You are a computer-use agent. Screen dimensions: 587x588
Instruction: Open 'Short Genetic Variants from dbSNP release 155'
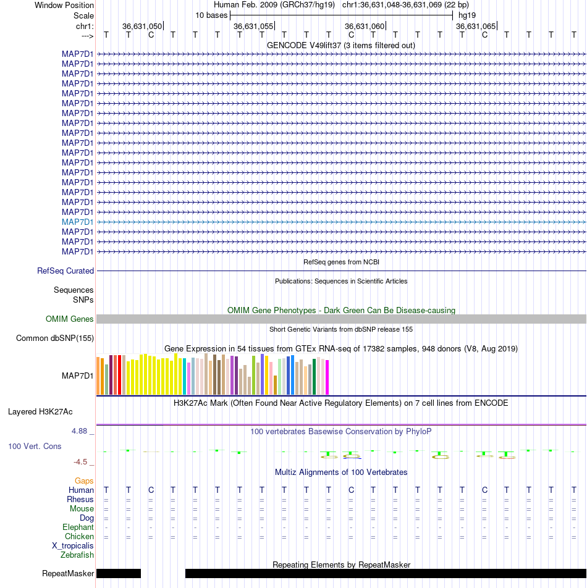click(341, 329)
